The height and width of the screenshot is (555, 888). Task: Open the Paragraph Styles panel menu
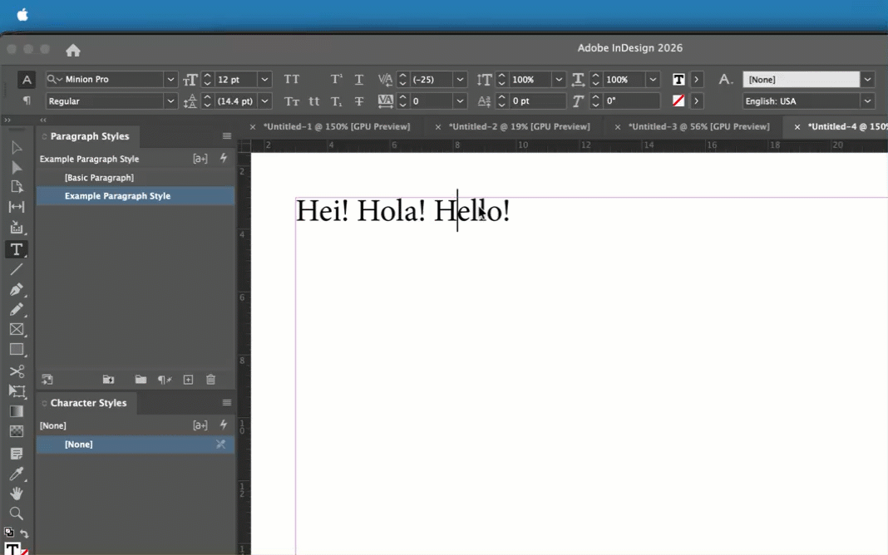[x=226, y=135]
